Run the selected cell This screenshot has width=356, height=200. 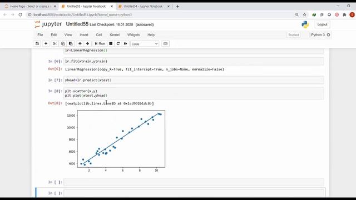pos(100,43)
